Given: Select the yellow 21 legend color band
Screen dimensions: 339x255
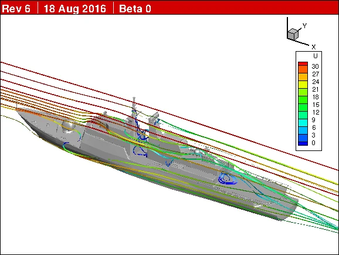Looking at the screenshot, I should point(303,85).
